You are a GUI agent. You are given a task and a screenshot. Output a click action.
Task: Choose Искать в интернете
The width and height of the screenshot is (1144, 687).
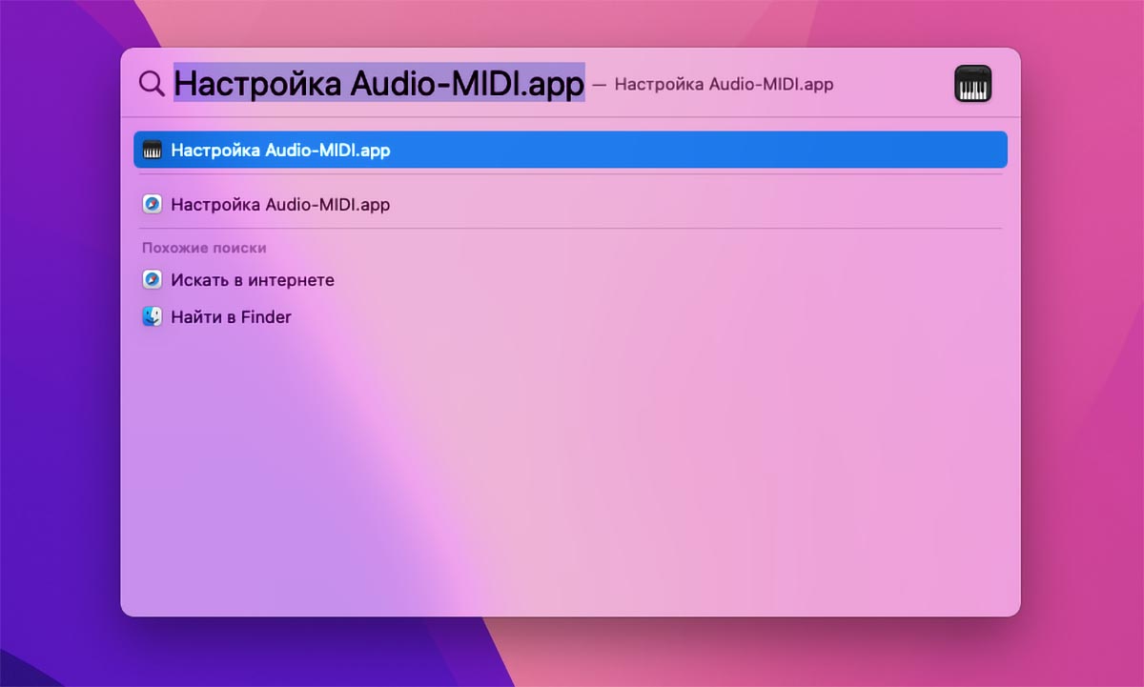[570, 280]
